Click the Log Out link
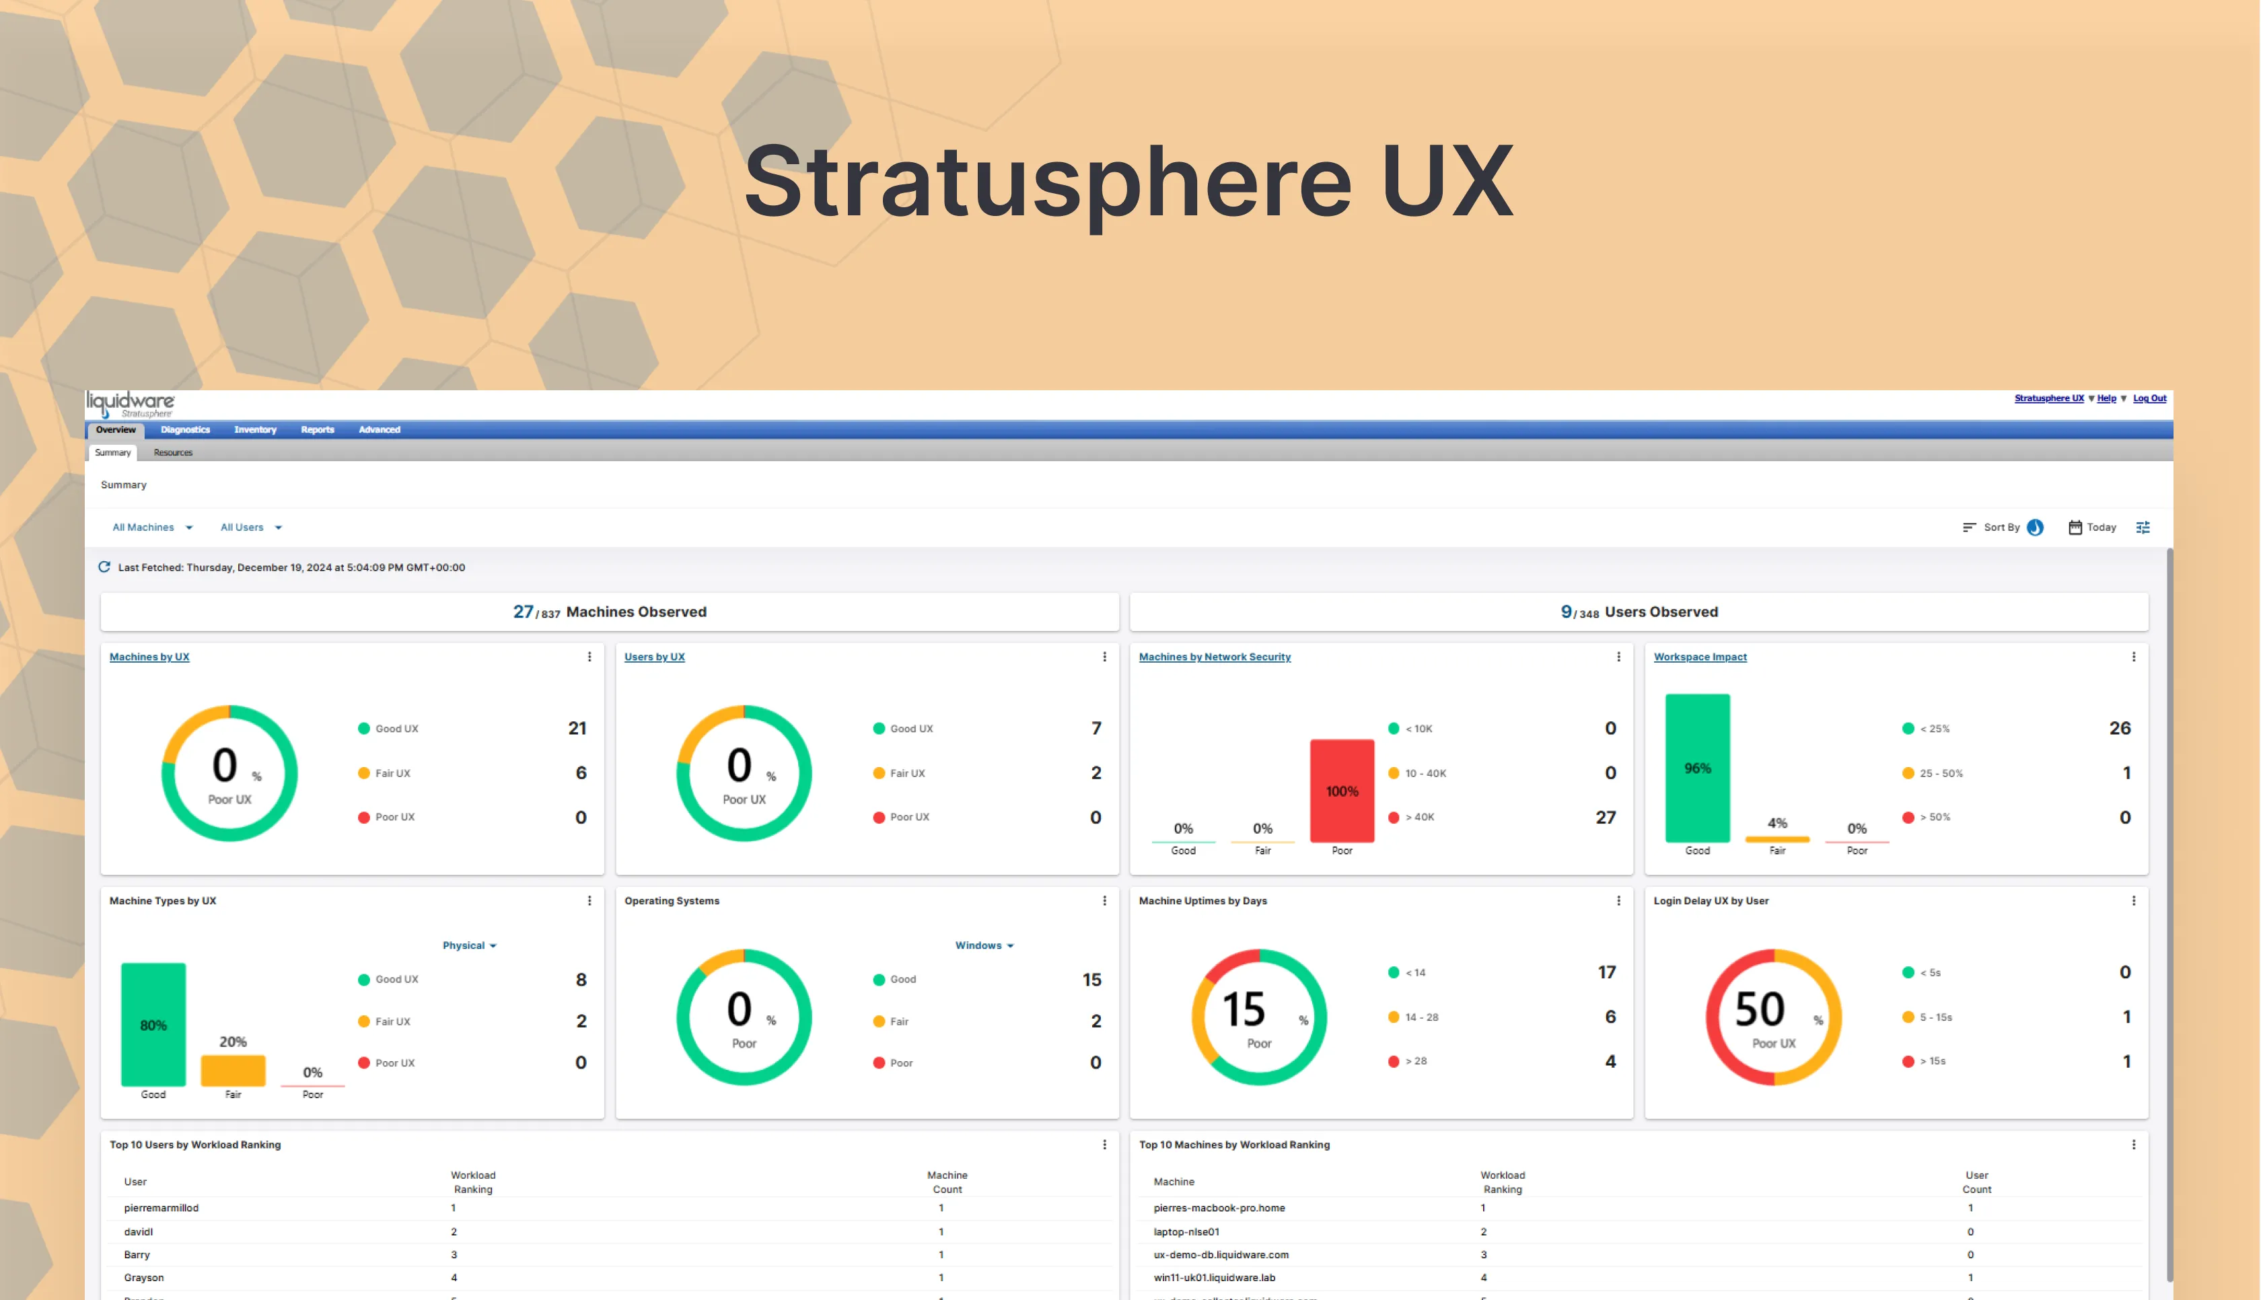Viewport: 2261px width, 1300px height. 2149,398
